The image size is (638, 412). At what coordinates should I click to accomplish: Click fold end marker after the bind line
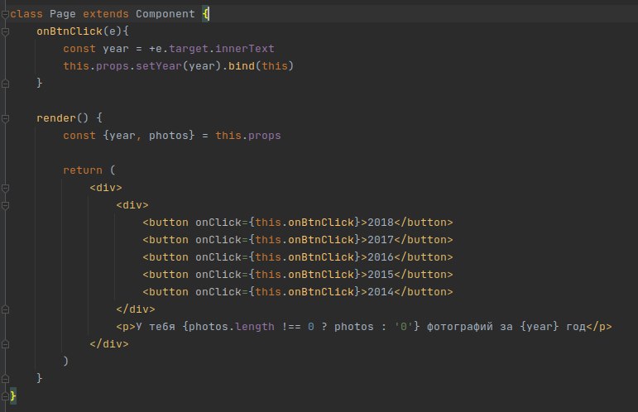(x=5, y=84)
